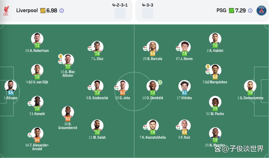Click the substitution icon next to K. Kvaratskhelia
Viewport: 269px width, 158px height.
145,127
